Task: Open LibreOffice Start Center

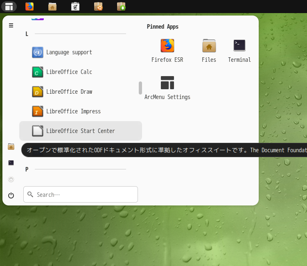Action: (x=81, y=131)
